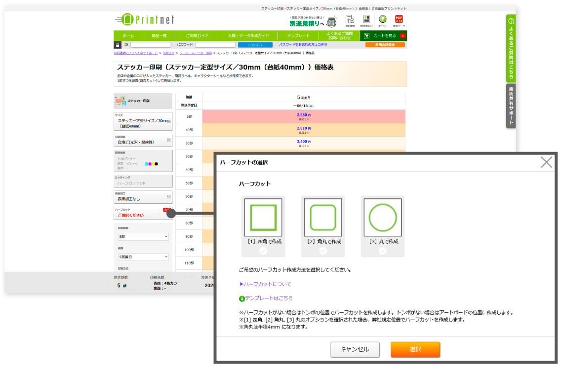561x370 pixels.
Task: Click the green download arrow by テンプレートはこちら
Action: click(242, 298)
